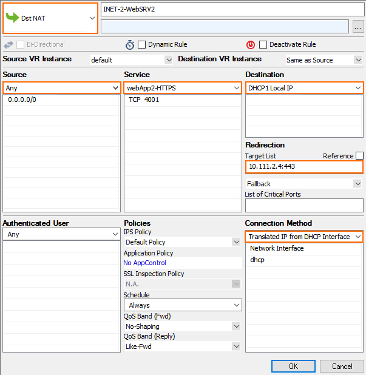The image size is (366, 375).
Task: Expand the webApp2-HTTPS Service dropdown
Action: point(183,88)
